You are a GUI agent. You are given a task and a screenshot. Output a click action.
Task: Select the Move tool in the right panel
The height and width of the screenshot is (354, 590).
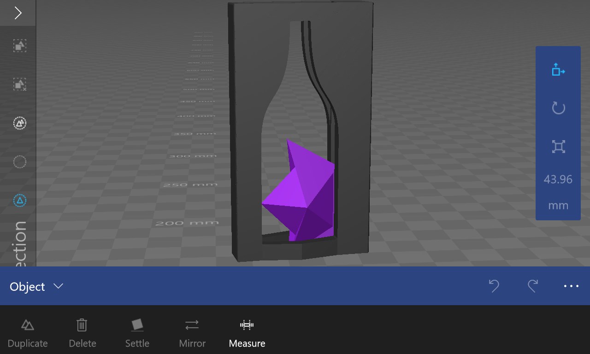pyautogui.click(x=558, y=70)
